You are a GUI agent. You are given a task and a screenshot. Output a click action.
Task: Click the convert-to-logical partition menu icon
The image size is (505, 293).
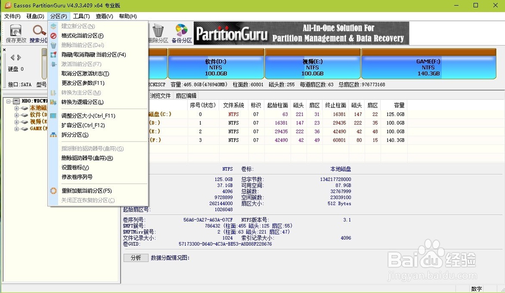[54, 102]
